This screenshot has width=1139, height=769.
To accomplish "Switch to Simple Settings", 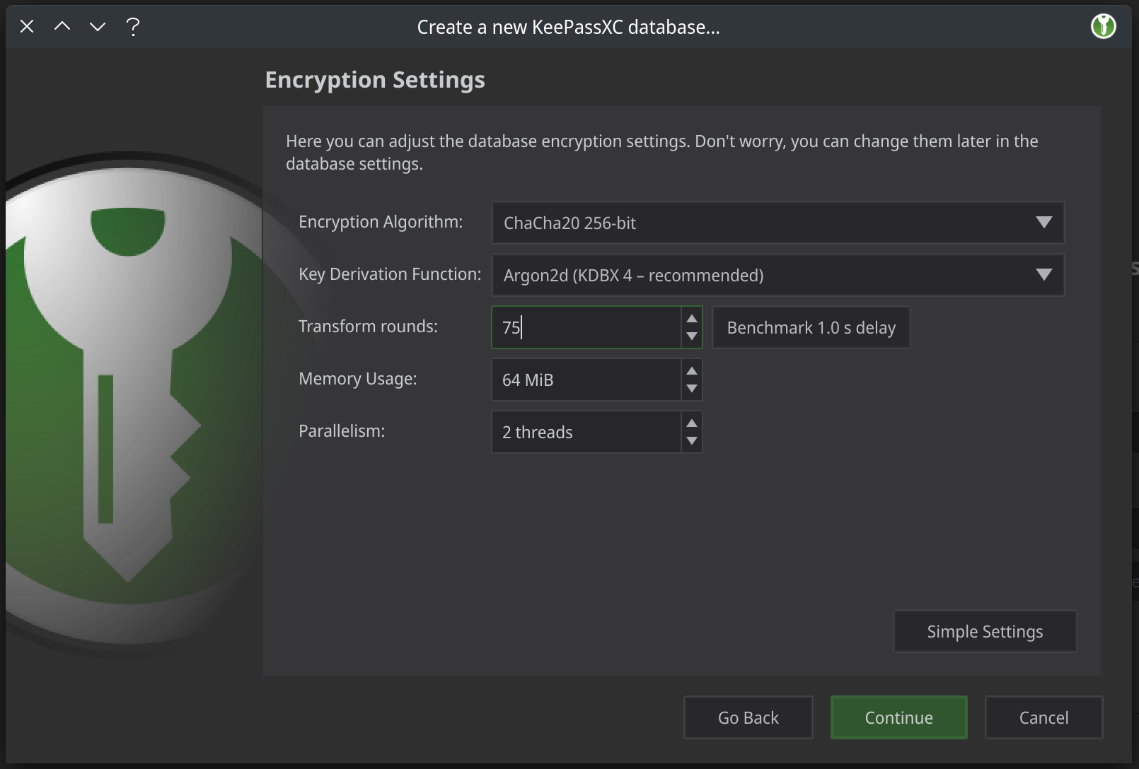I will click(x=984, y=631).
